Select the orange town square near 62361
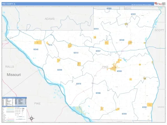Viewport: 167px width, 125px height. point(150,105)
